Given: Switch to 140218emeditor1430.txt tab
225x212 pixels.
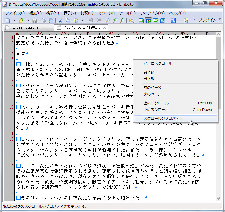Looking at the screenshot, I should click(29, 28).
